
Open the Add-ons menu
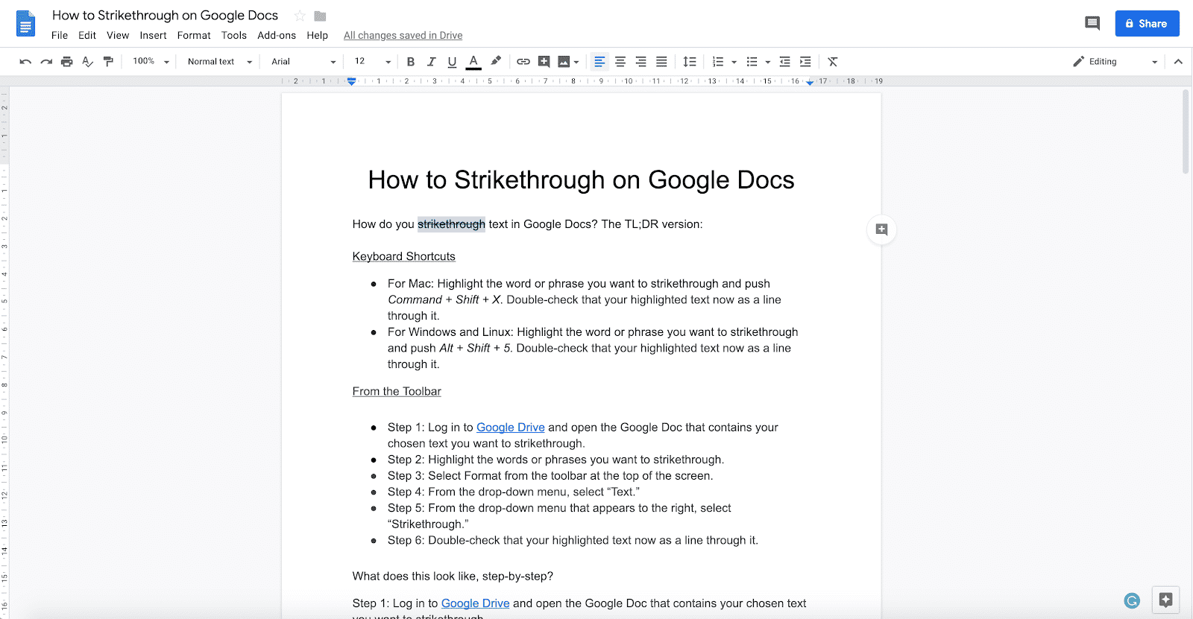click(x=277, y=35)
